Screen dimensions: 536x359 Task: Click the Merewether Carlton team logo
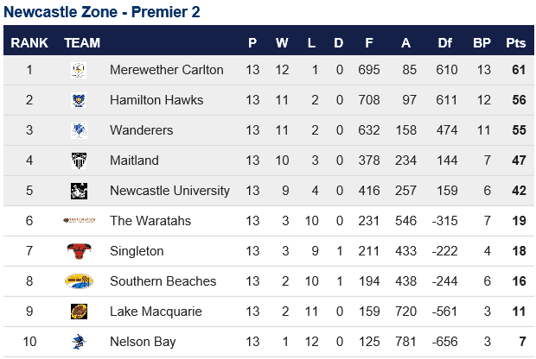(x=79, y=70)
